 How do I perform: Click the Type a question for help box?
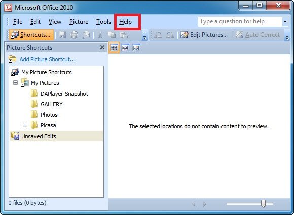click(240, 22)
